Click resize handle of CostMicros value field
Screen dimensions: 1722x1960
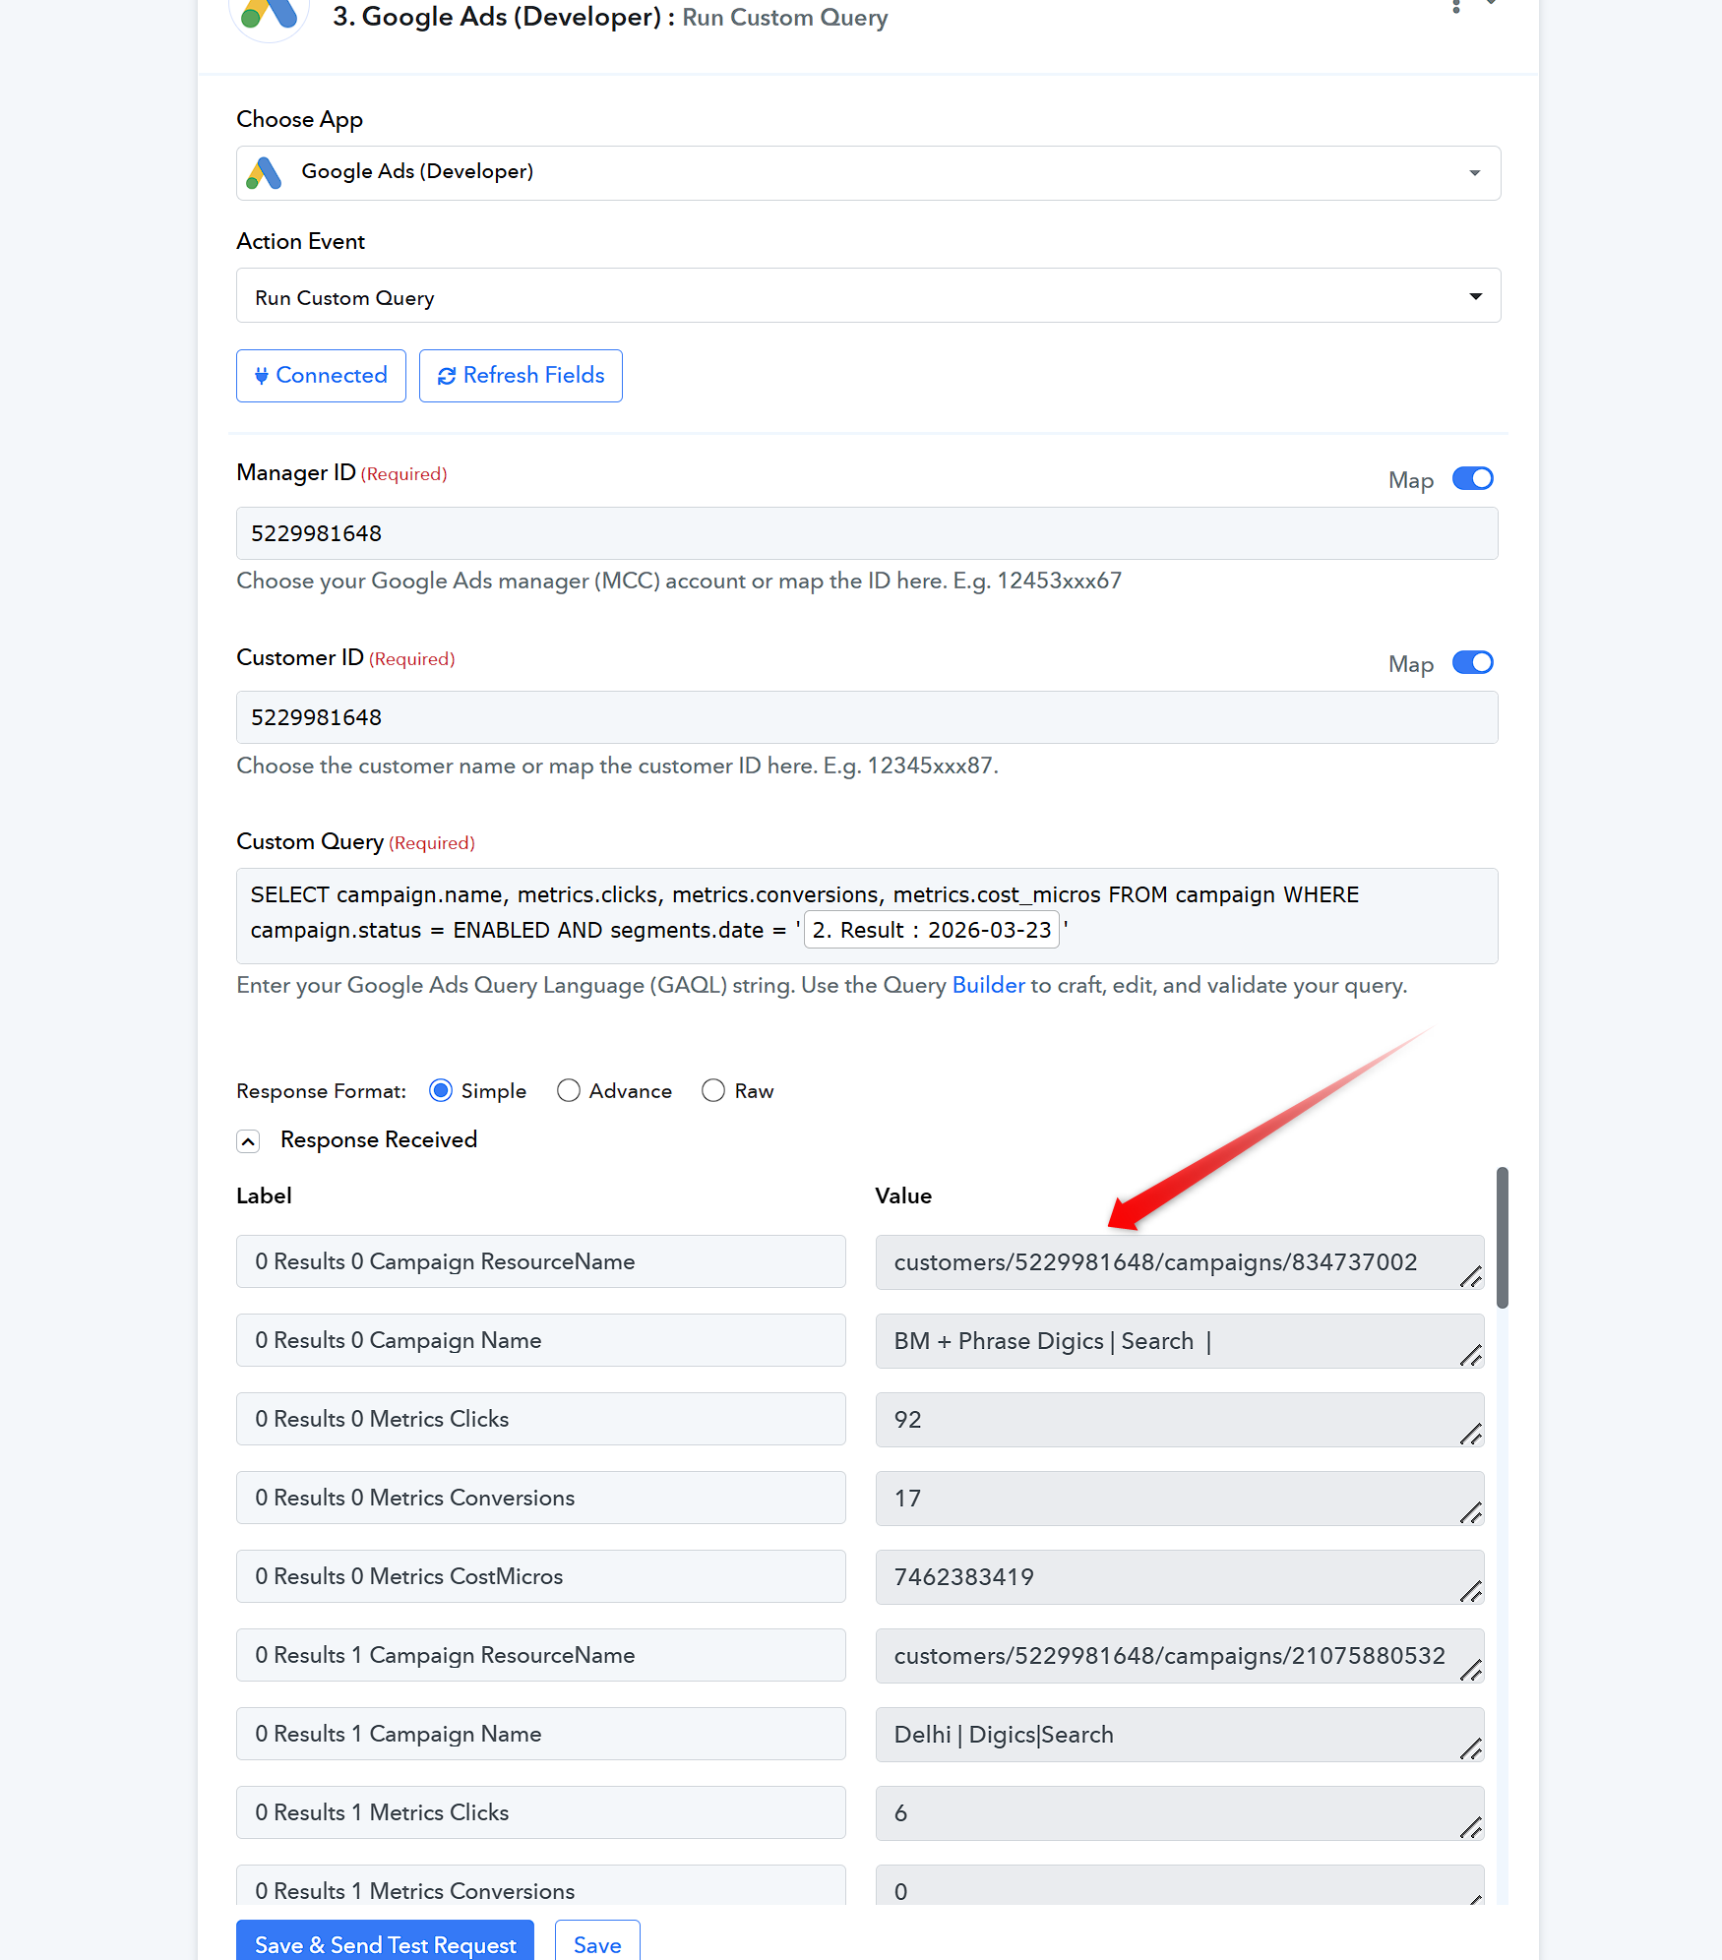coord(1471,1592)
